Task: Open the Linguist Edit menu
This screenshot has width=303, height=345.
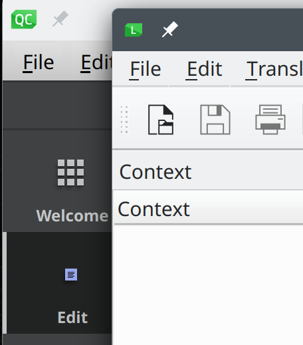Action: pyautogui.click(x=204, y=69)
